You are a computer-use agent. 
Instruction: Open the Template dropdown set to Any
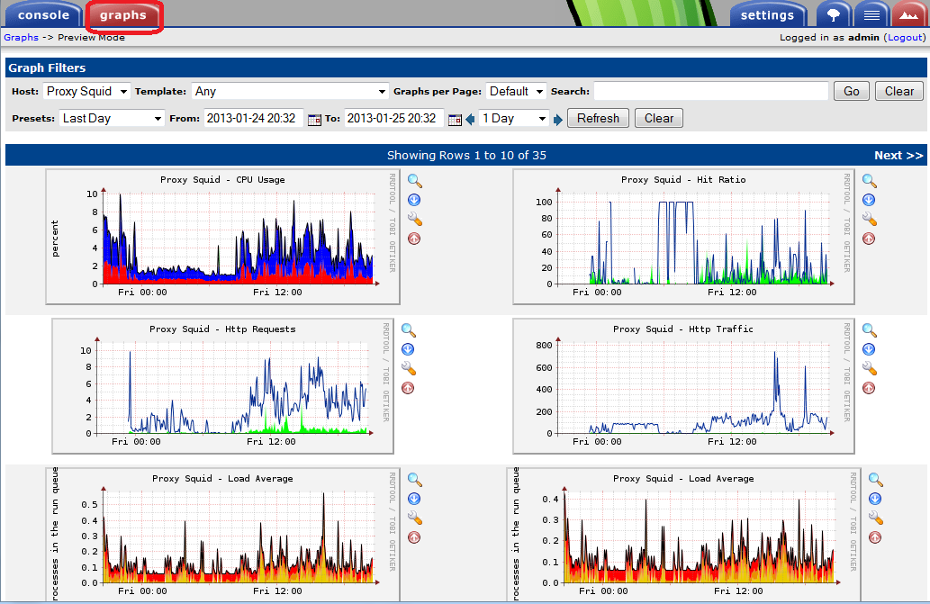[x=290, y=91]
